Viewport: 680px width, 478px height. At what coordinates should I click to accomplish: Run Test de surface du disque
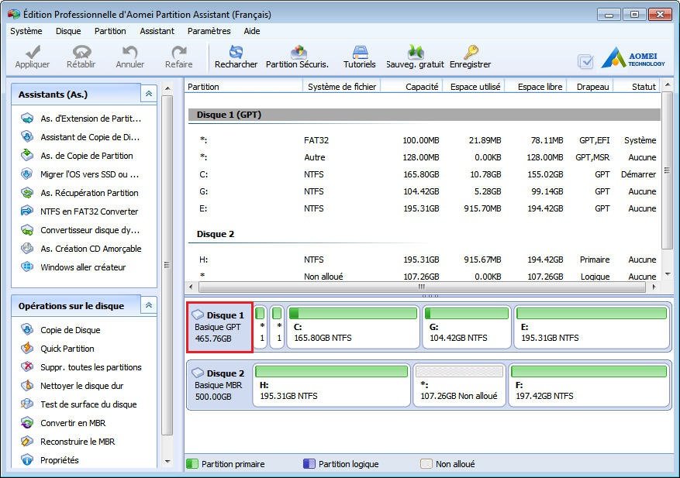coord(78,404)
